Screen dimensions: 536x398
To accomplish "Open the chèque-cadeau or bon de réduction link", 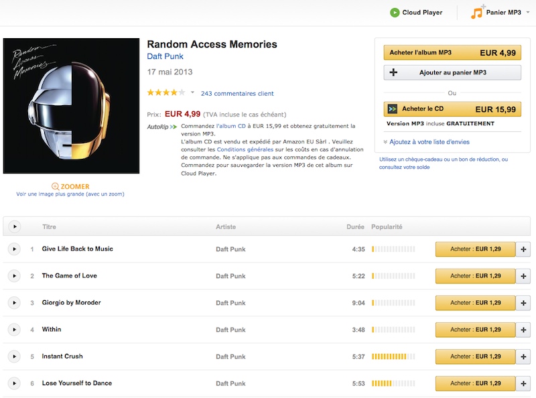I will [x=444, y=163].
